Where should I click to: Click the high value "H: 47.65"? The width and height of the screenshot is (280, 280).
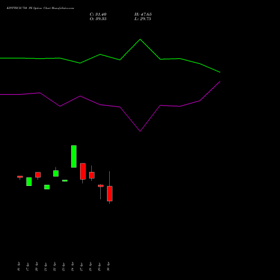tap(143, 15)
